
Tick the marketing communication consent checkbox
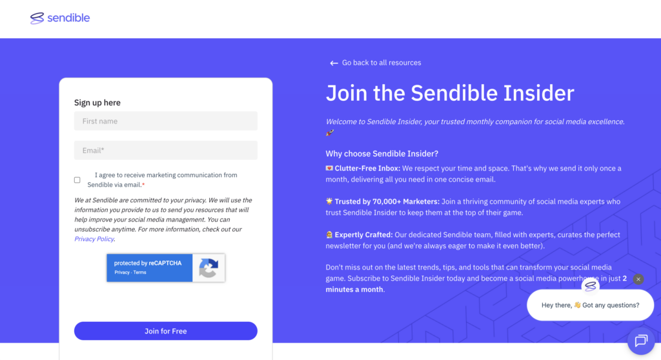coord(77,180)
